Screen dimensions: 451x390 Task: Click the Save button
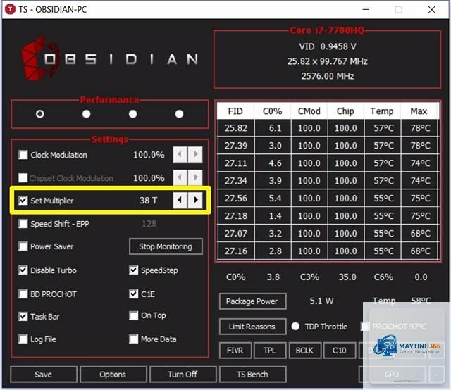(44, 375)
